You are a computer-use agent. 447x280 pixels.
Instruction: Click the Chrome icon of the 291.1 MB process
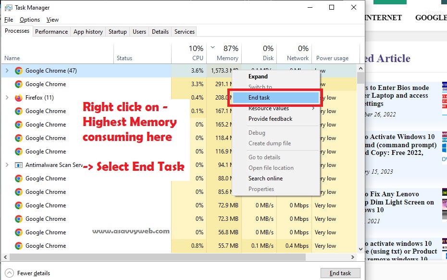pos(19,84)
